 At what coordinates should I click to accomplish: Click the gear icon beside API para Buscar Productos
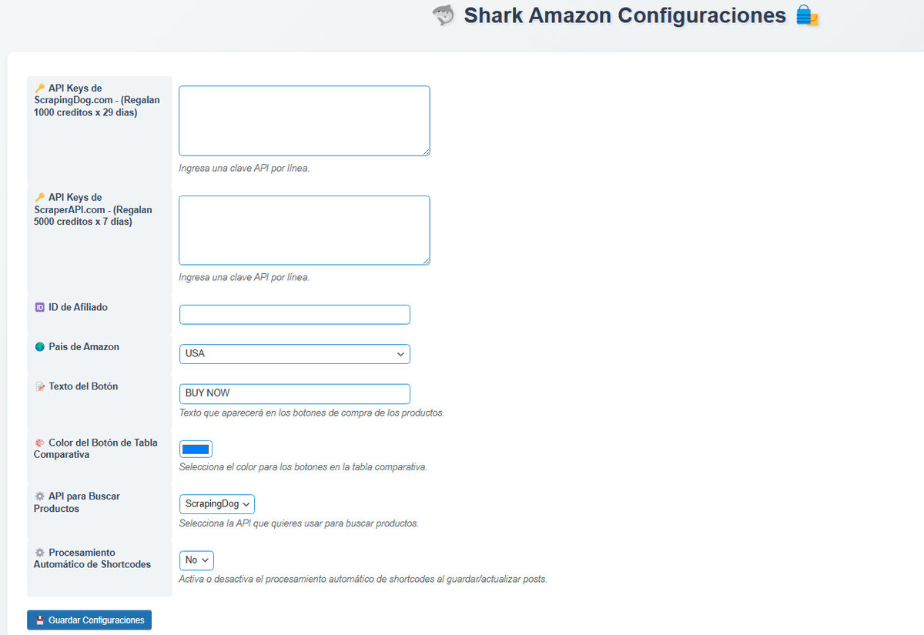tap(40, 496)
